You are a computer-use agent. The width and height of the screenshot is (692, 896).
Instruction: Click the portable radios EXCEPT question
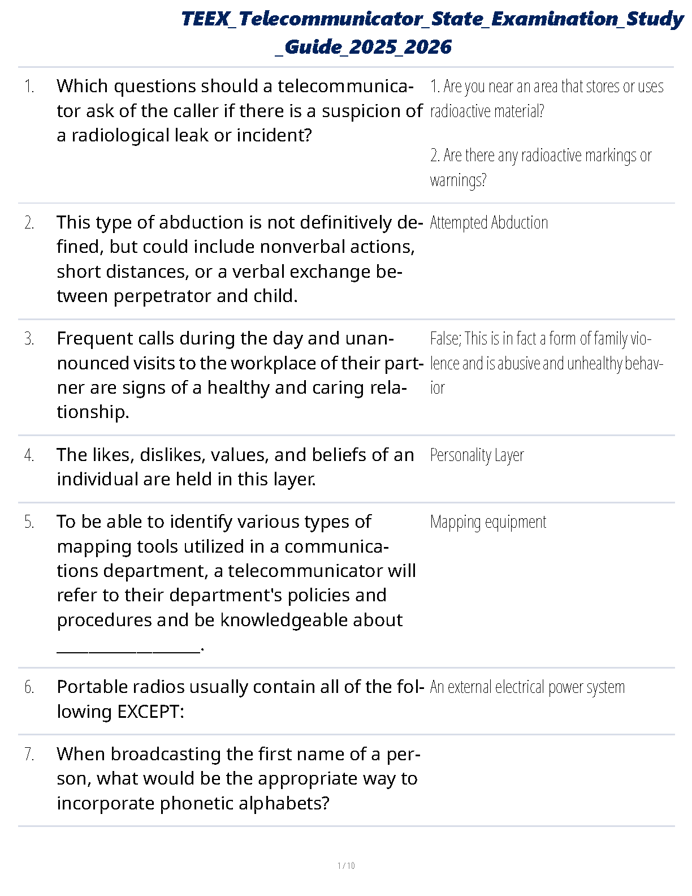[240, 699]
